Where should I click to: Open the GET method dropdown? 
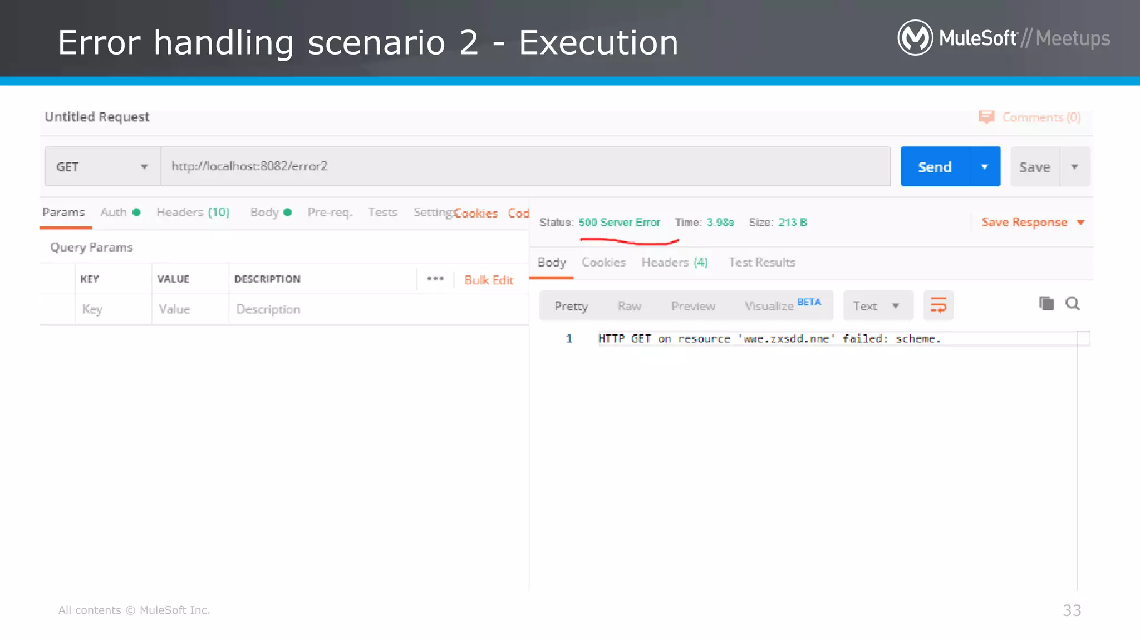coord(103,166)
